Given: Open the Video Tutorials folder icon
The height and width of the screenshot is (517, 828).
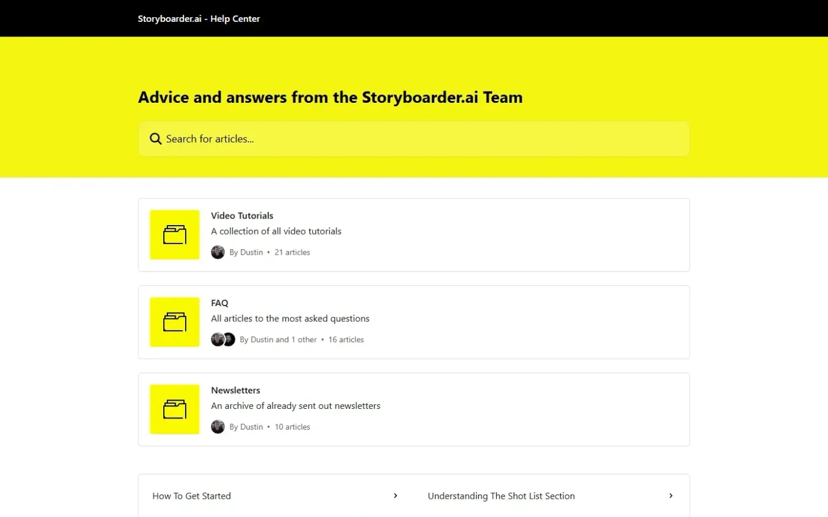Looking at the screenshot, I should (174, 235).
